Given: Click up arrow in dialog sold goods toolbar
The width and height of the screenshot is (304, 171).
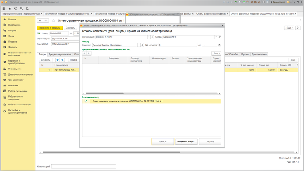Looking at the screenshot, I should [x=84, y=53].
